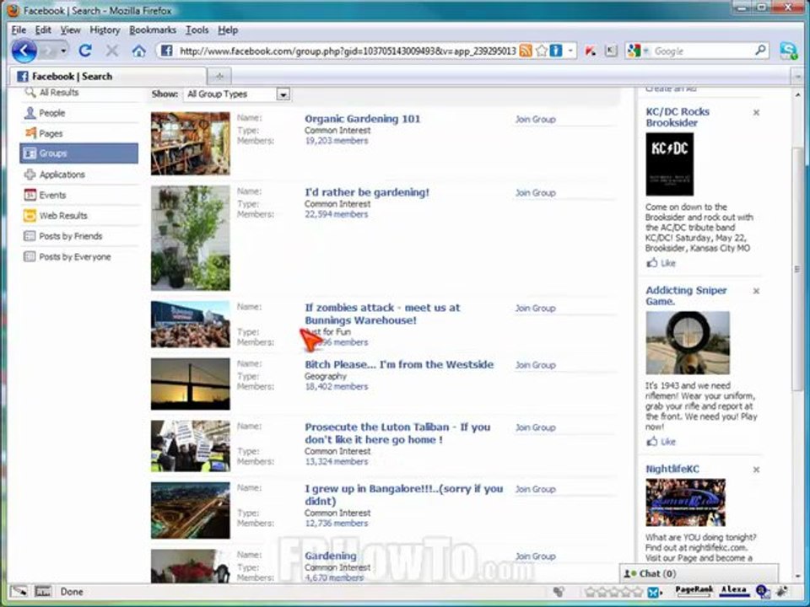Open the Chat (0) bar

click(699, 573)
